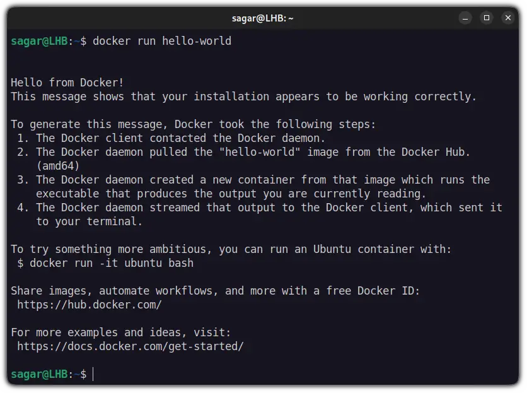
Task: Click 'For more examples and ideas, visit:' line
Action: [x=120, y=333]
